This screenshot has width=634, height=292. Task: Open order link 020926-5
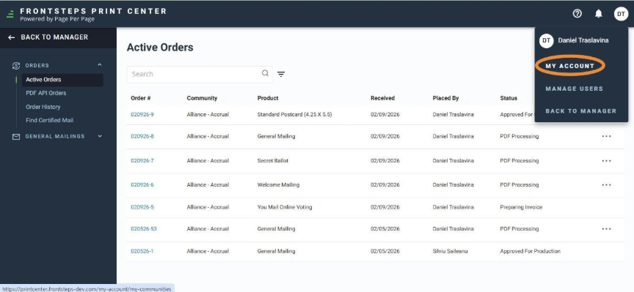pos(142,207)
